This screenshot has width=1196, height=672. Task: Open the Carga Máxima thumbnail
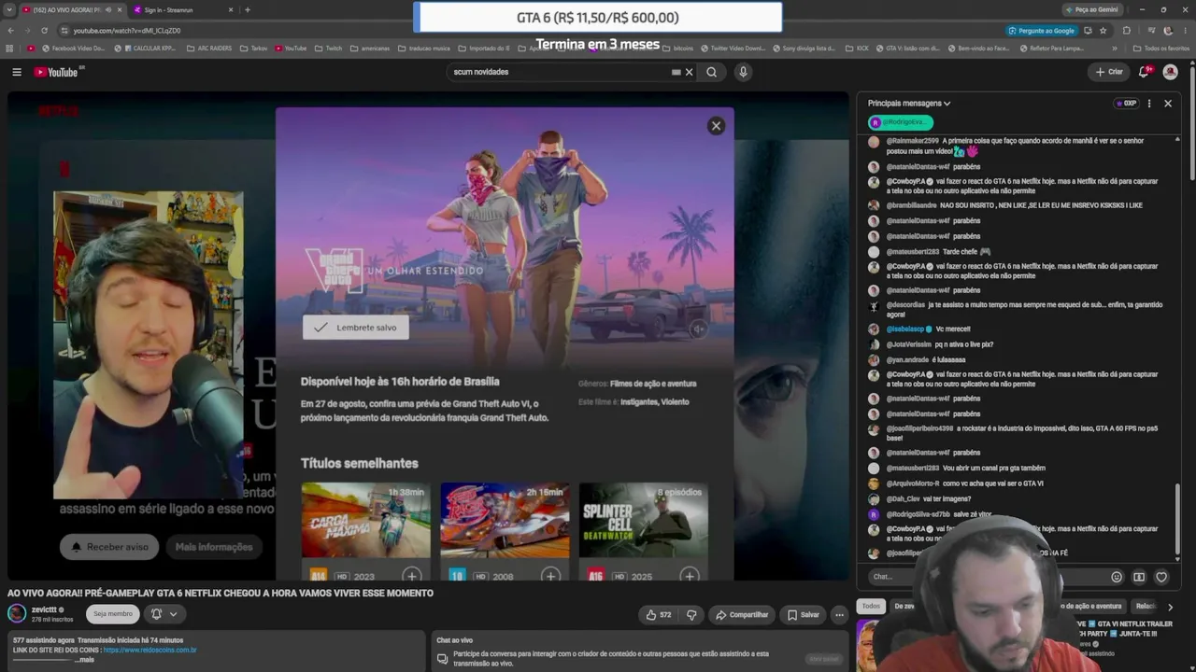365,520
